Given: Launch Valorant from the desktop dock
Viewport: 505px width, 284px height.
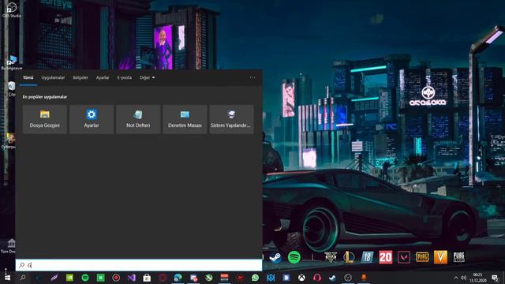Looking at the screenshot, I should (x=404, y=257).
